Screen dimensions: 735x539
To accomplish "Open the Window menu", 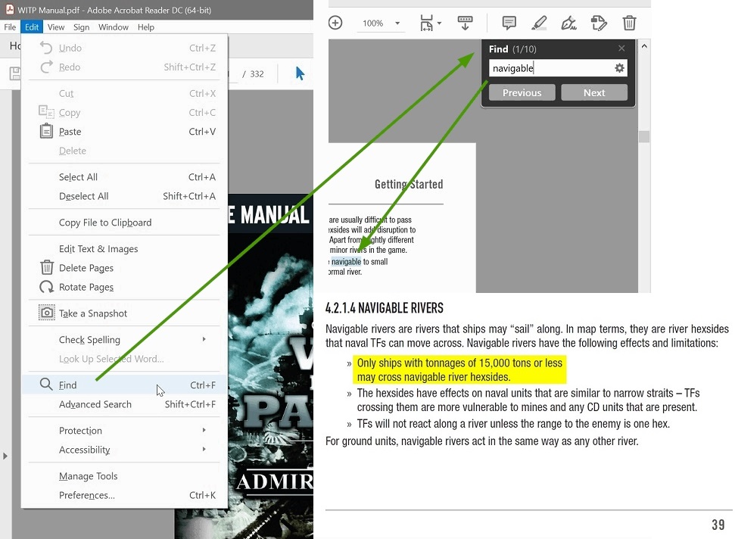I will coord(114,27).
